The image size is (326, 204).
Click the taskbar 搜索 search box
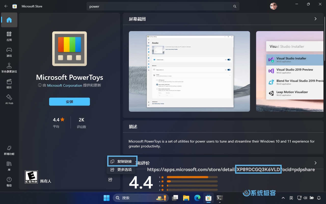tap(141, 198)
